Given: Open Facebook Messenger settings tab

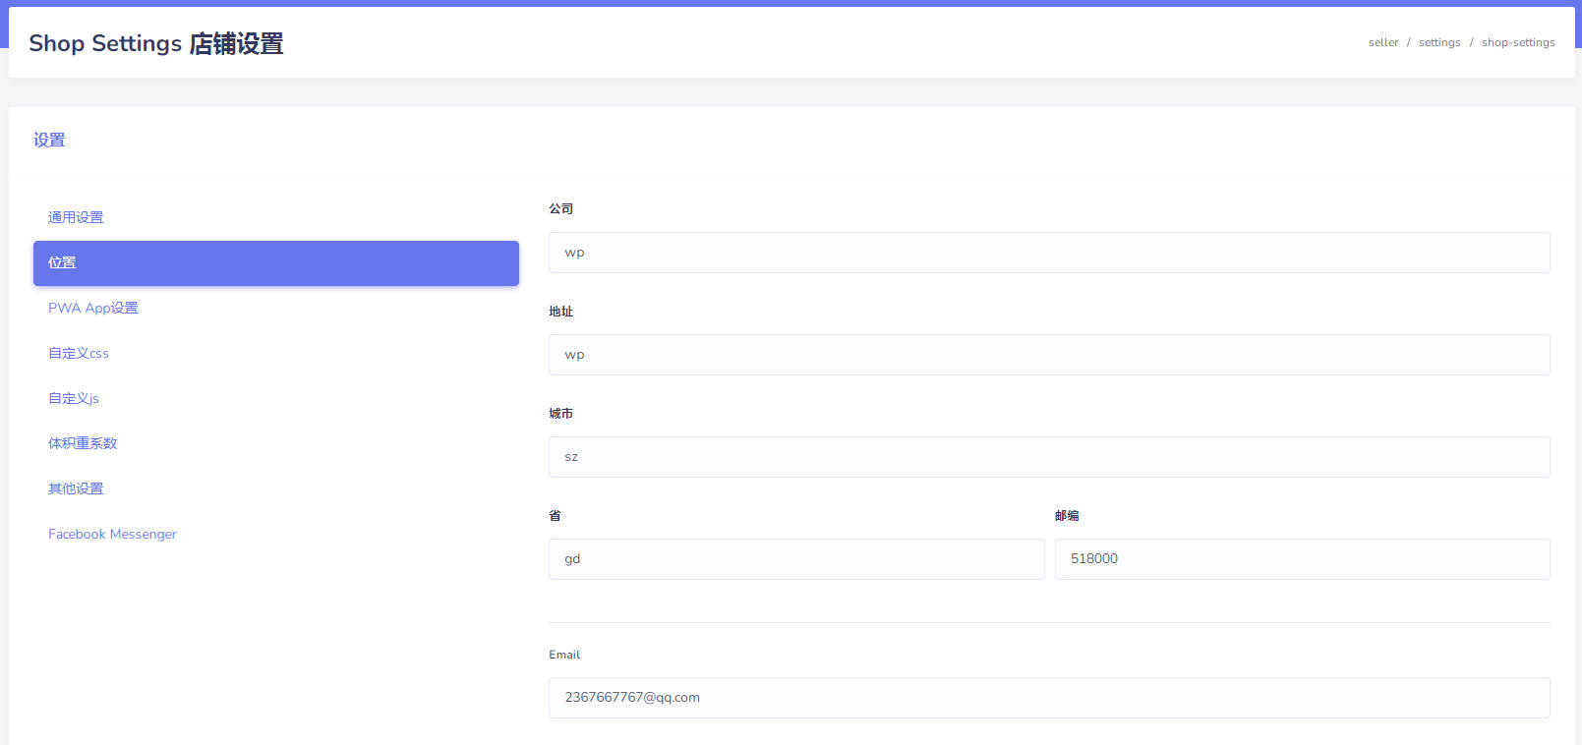Looking at the screenshot, I should [112, 534].
